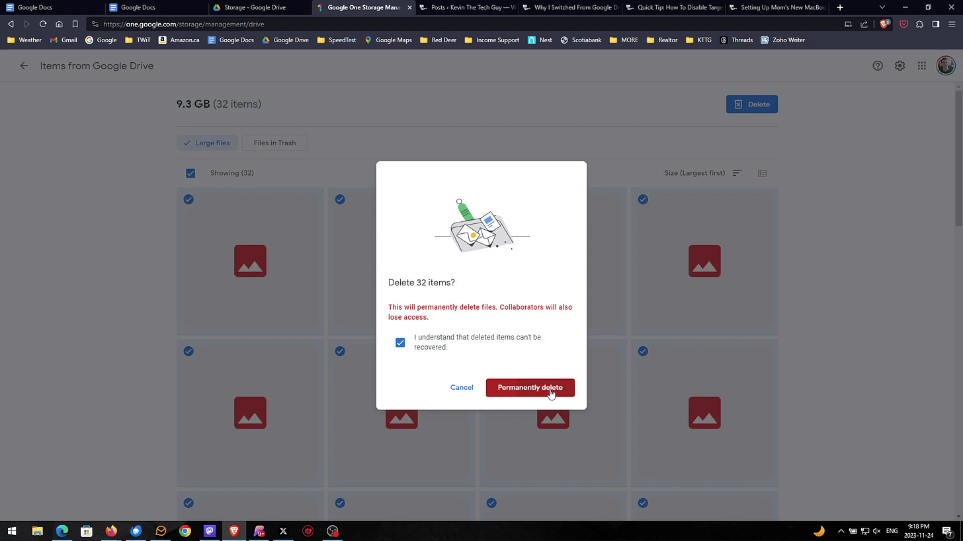
Task: Open the extensions puzzle icon
Action: (x=919, y=24)
